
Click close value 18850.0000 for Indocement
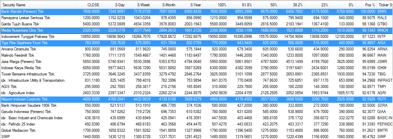click(x=91, y=37)
